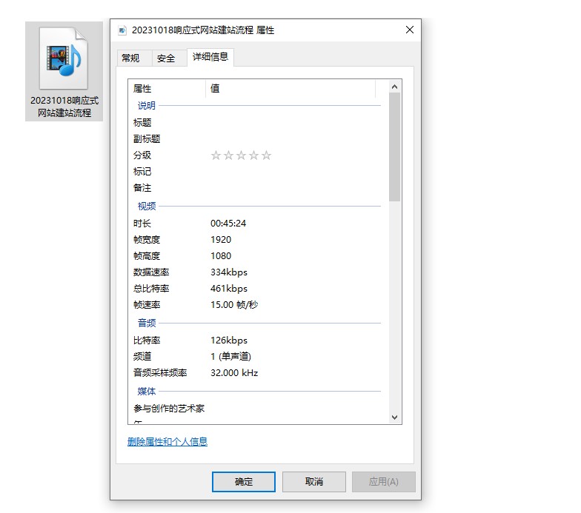The height and width of the screenshot is (513, 581).
Task: Select the 20231018响应式网站建站流程 video file icon
Action: click(x=64, y=58)
